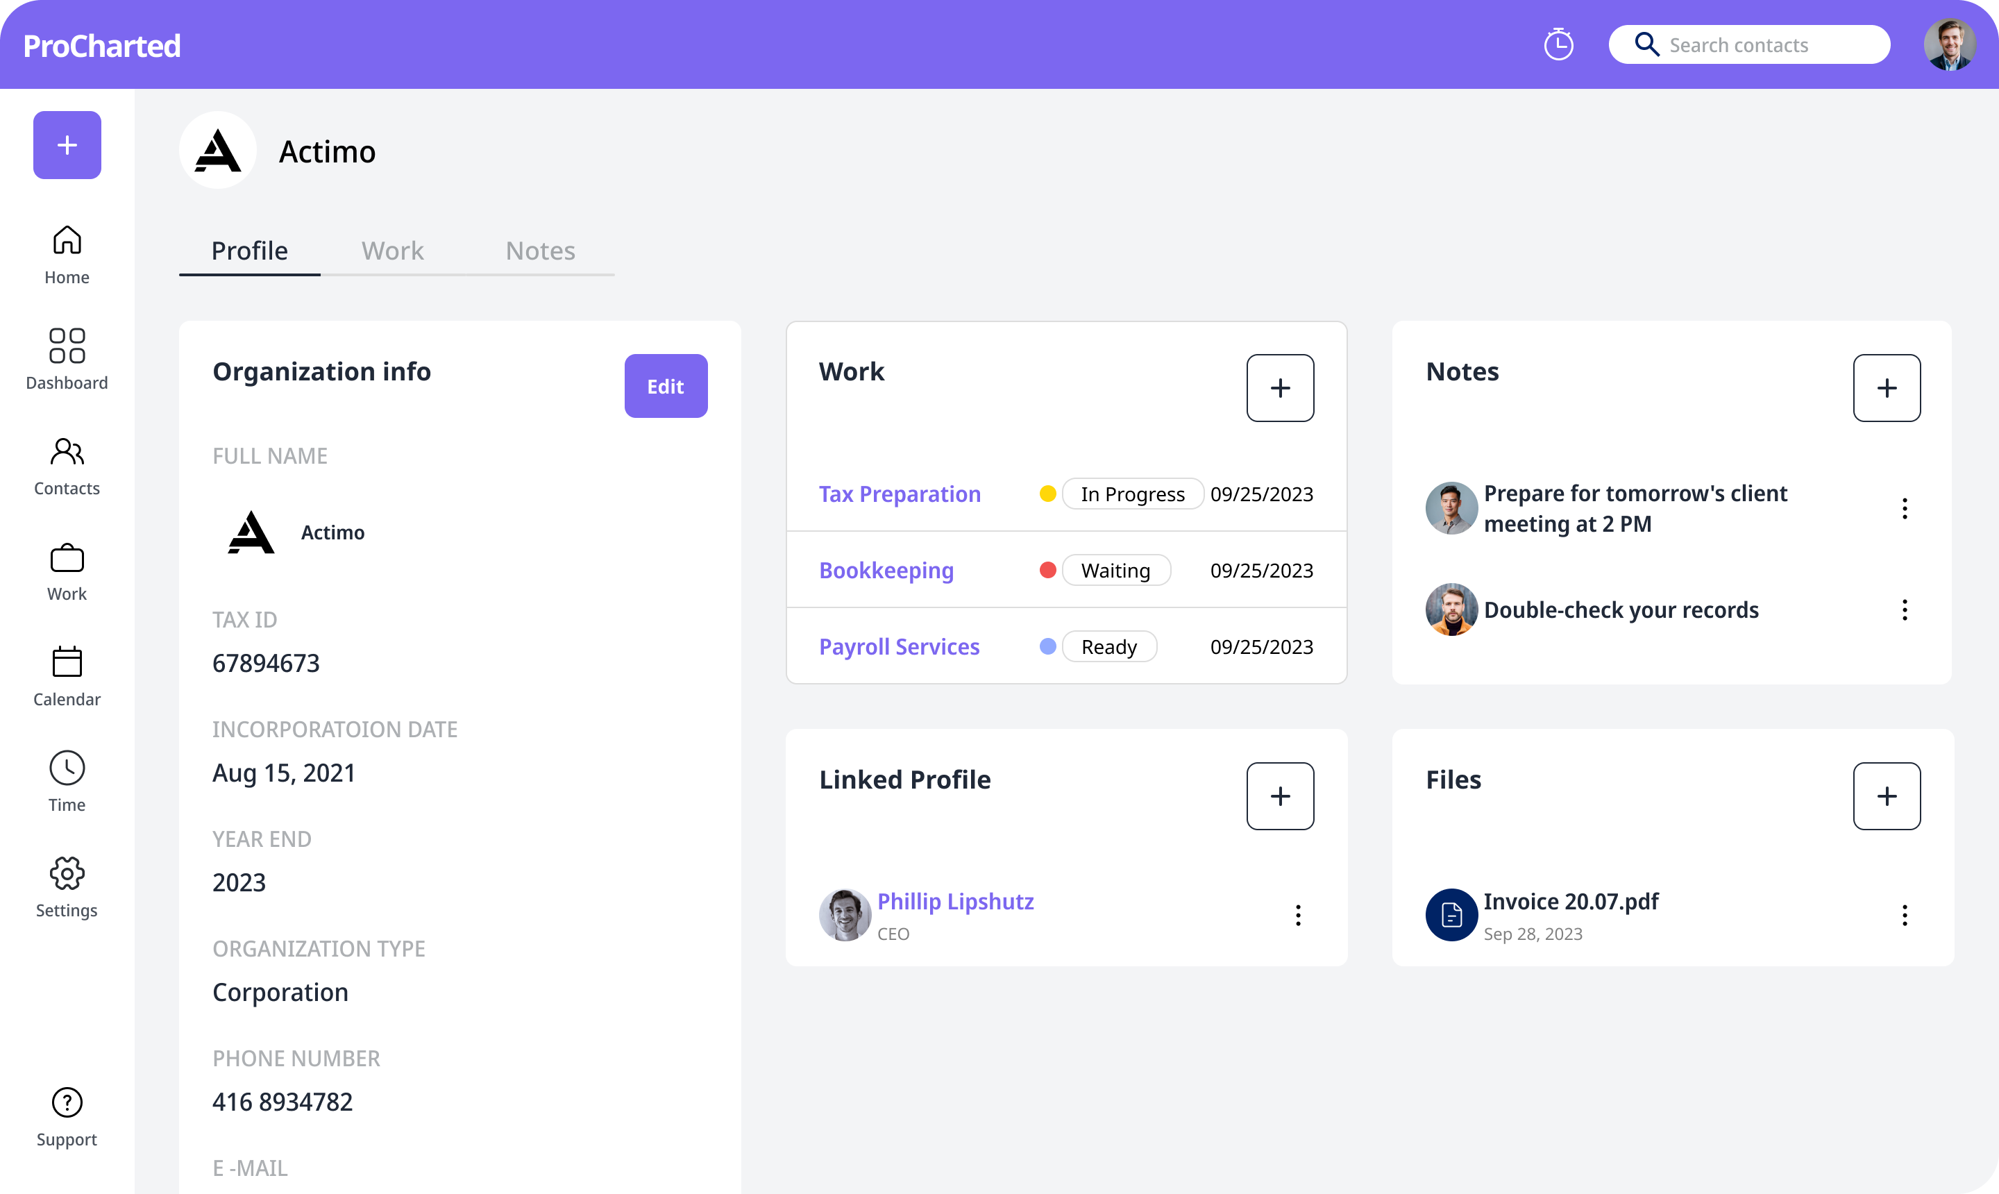1999x1194 pixels.
Task: Click three-dot menu on Invoice 20.07.pdf
Action: click(1904, 916)
